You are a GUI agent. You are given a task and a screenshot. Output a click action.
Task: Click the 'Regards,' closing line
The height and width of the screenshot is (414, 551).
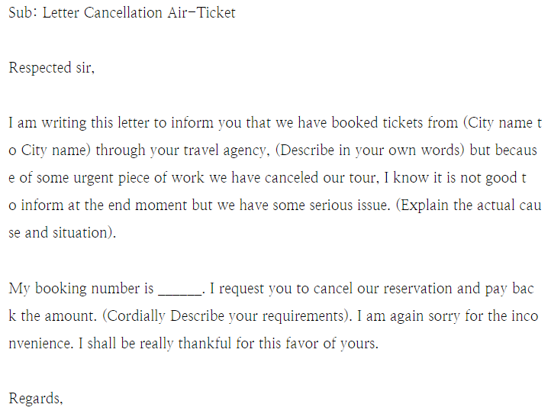point(36,399)
